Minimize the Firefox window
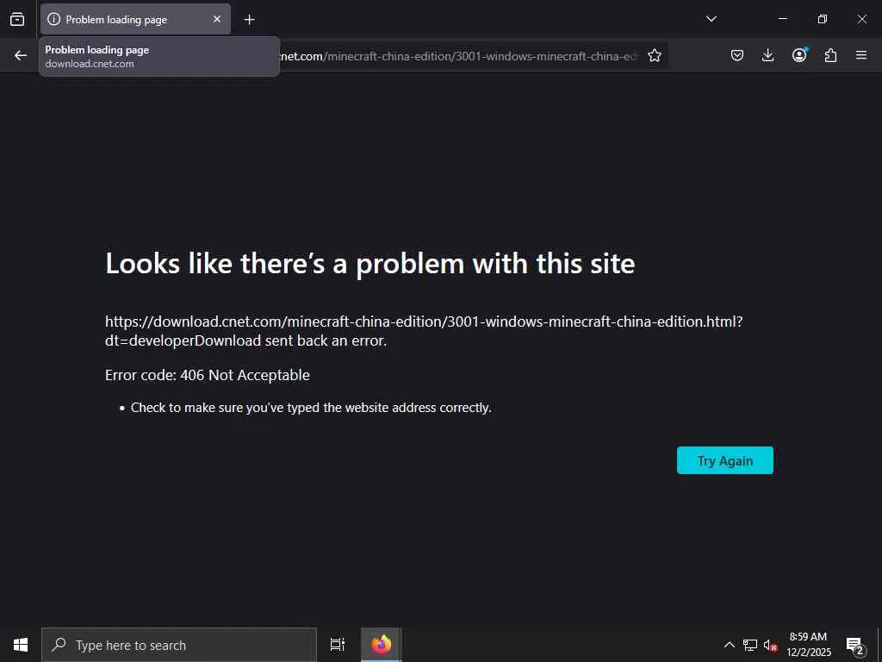The height and width of the screenshot is (662, 882). (782, 19)
